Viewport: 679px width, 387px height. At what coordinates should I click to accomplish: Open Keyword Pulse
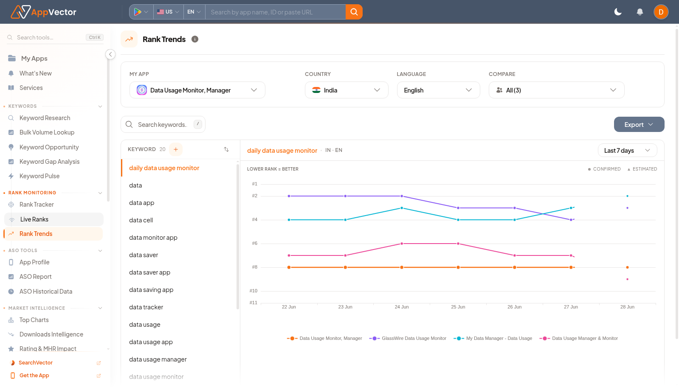[x=39, y=176]
